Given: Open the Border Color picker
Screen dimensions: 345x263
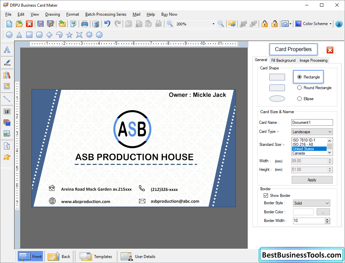Looking at the screenshot, I should [323, 212].
